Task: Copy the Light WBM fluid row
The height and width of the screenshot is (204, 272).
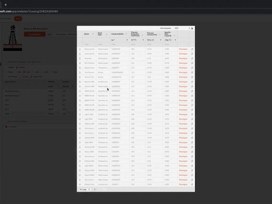Action: point(192,166)
